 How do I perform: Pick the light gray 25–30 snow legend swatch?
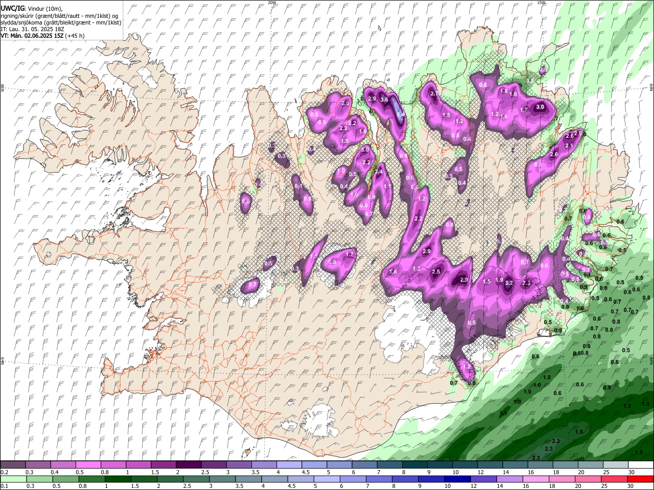point(616,465)
